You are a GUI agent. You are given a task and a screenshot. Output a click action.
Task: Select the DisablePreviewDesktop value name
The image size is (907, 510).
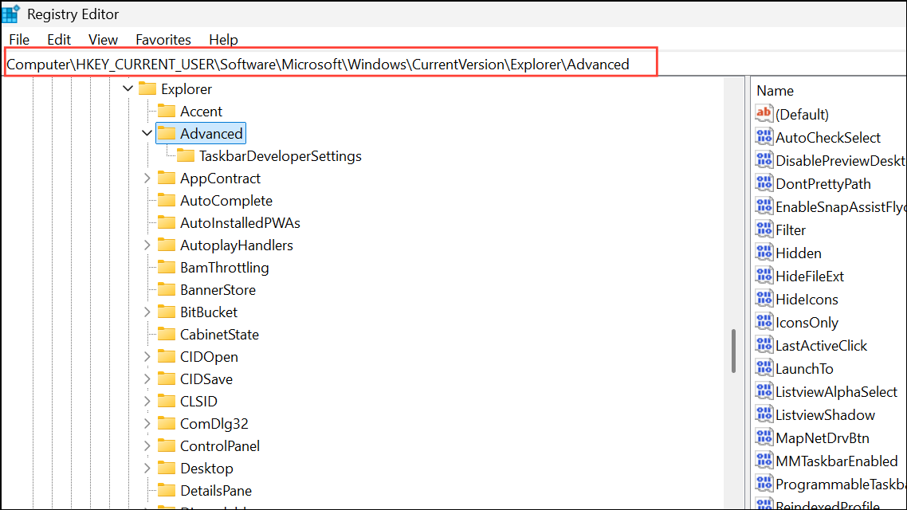(x=841, y=161)
